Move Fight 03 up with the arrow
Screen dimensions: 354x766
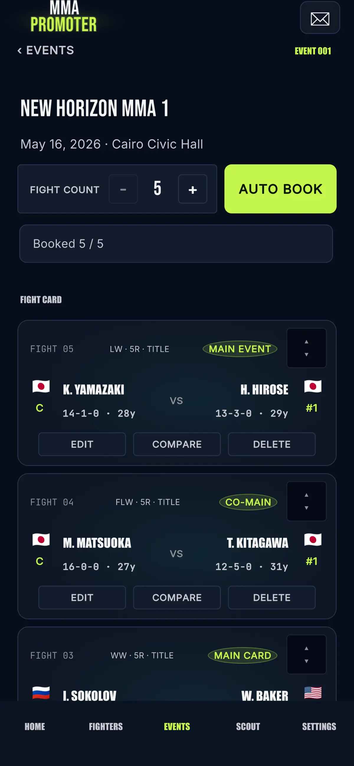coord(307,648)
